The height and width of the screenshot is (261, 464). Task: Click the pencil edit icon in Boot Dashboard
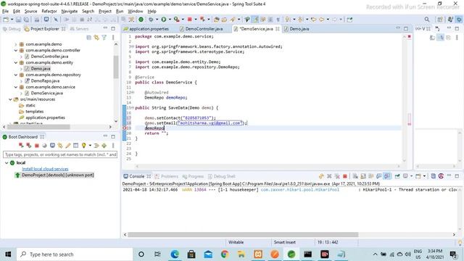pyautogui.click(x=68, y=145)
